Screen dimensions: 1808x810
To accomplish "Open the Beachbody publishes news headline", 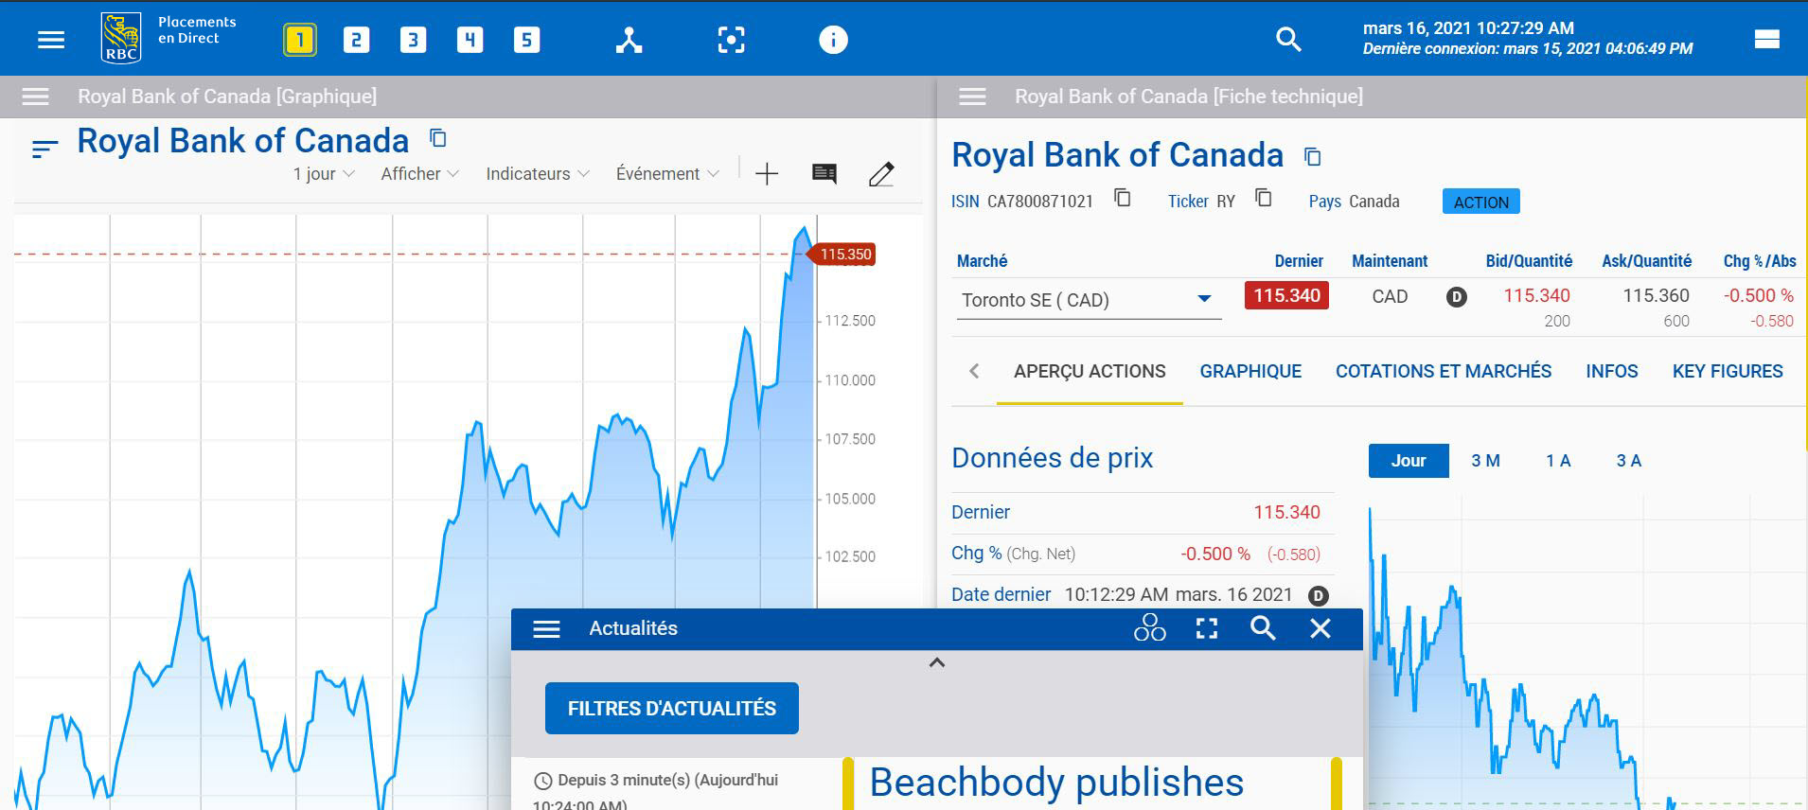I will pyautogui.click(x=1056, y=783).
